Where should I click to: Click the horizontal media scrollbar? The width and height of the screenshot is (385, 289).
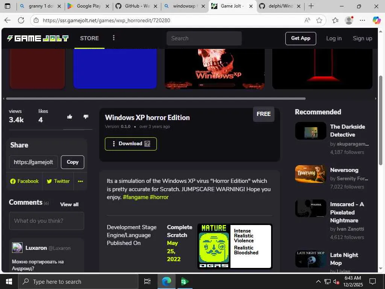click(156, 99)
